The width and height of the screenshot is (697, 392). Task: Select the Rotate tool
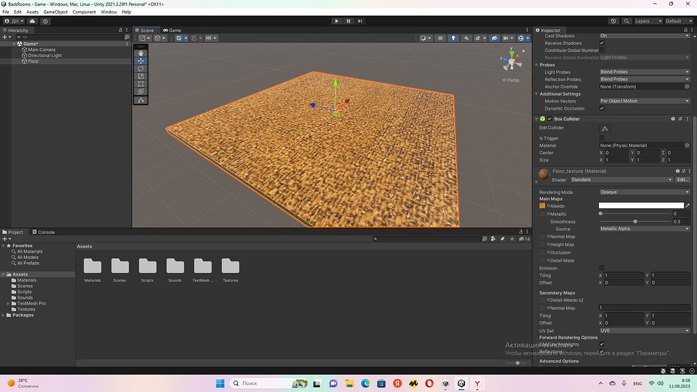point(140,69)
